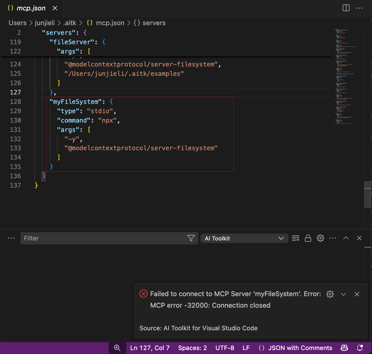The image size is (372, 354).
Task: Click the Copilot icon in status bar
Action: (344, 348)
